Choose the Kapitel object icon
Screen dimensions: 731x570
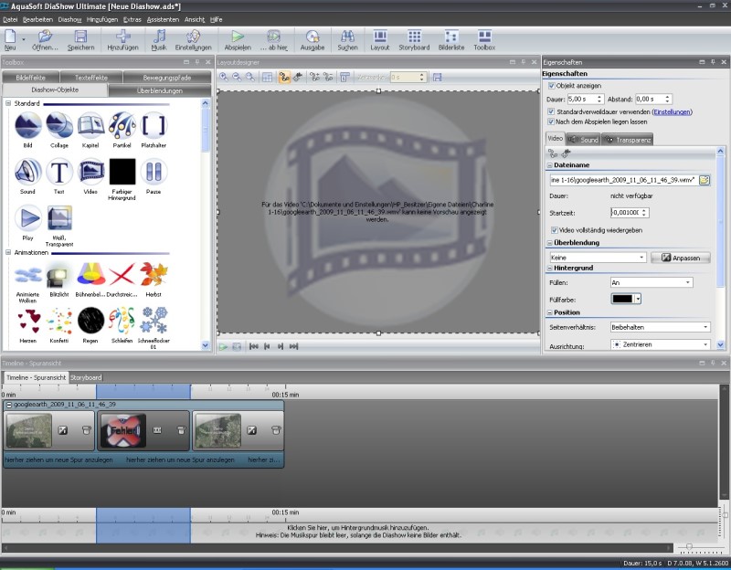pos(90,126)
